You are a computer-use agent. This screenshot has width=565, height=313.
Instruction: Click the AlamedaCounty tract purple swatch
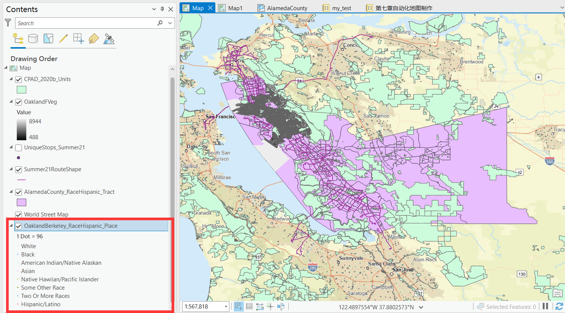(x=22, y=203)
